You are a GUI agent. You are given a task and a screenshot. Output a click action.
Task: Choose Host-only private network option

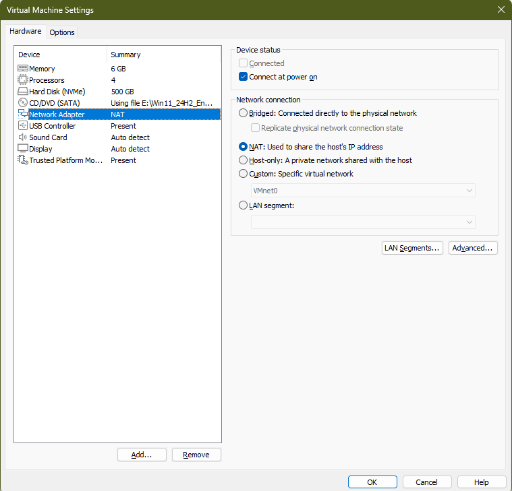pos(244,160)
